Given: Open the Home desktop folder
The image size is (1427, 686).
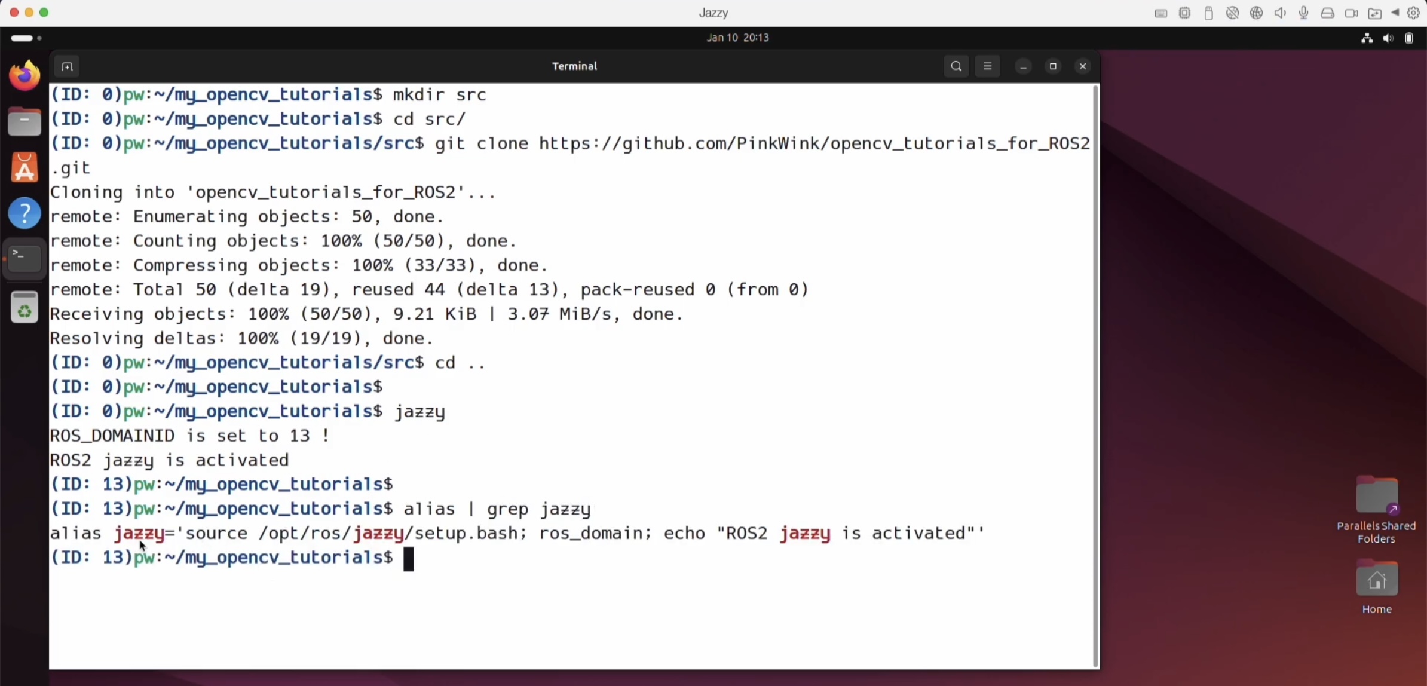Looking at the screenshot, I should point(1376,580).
